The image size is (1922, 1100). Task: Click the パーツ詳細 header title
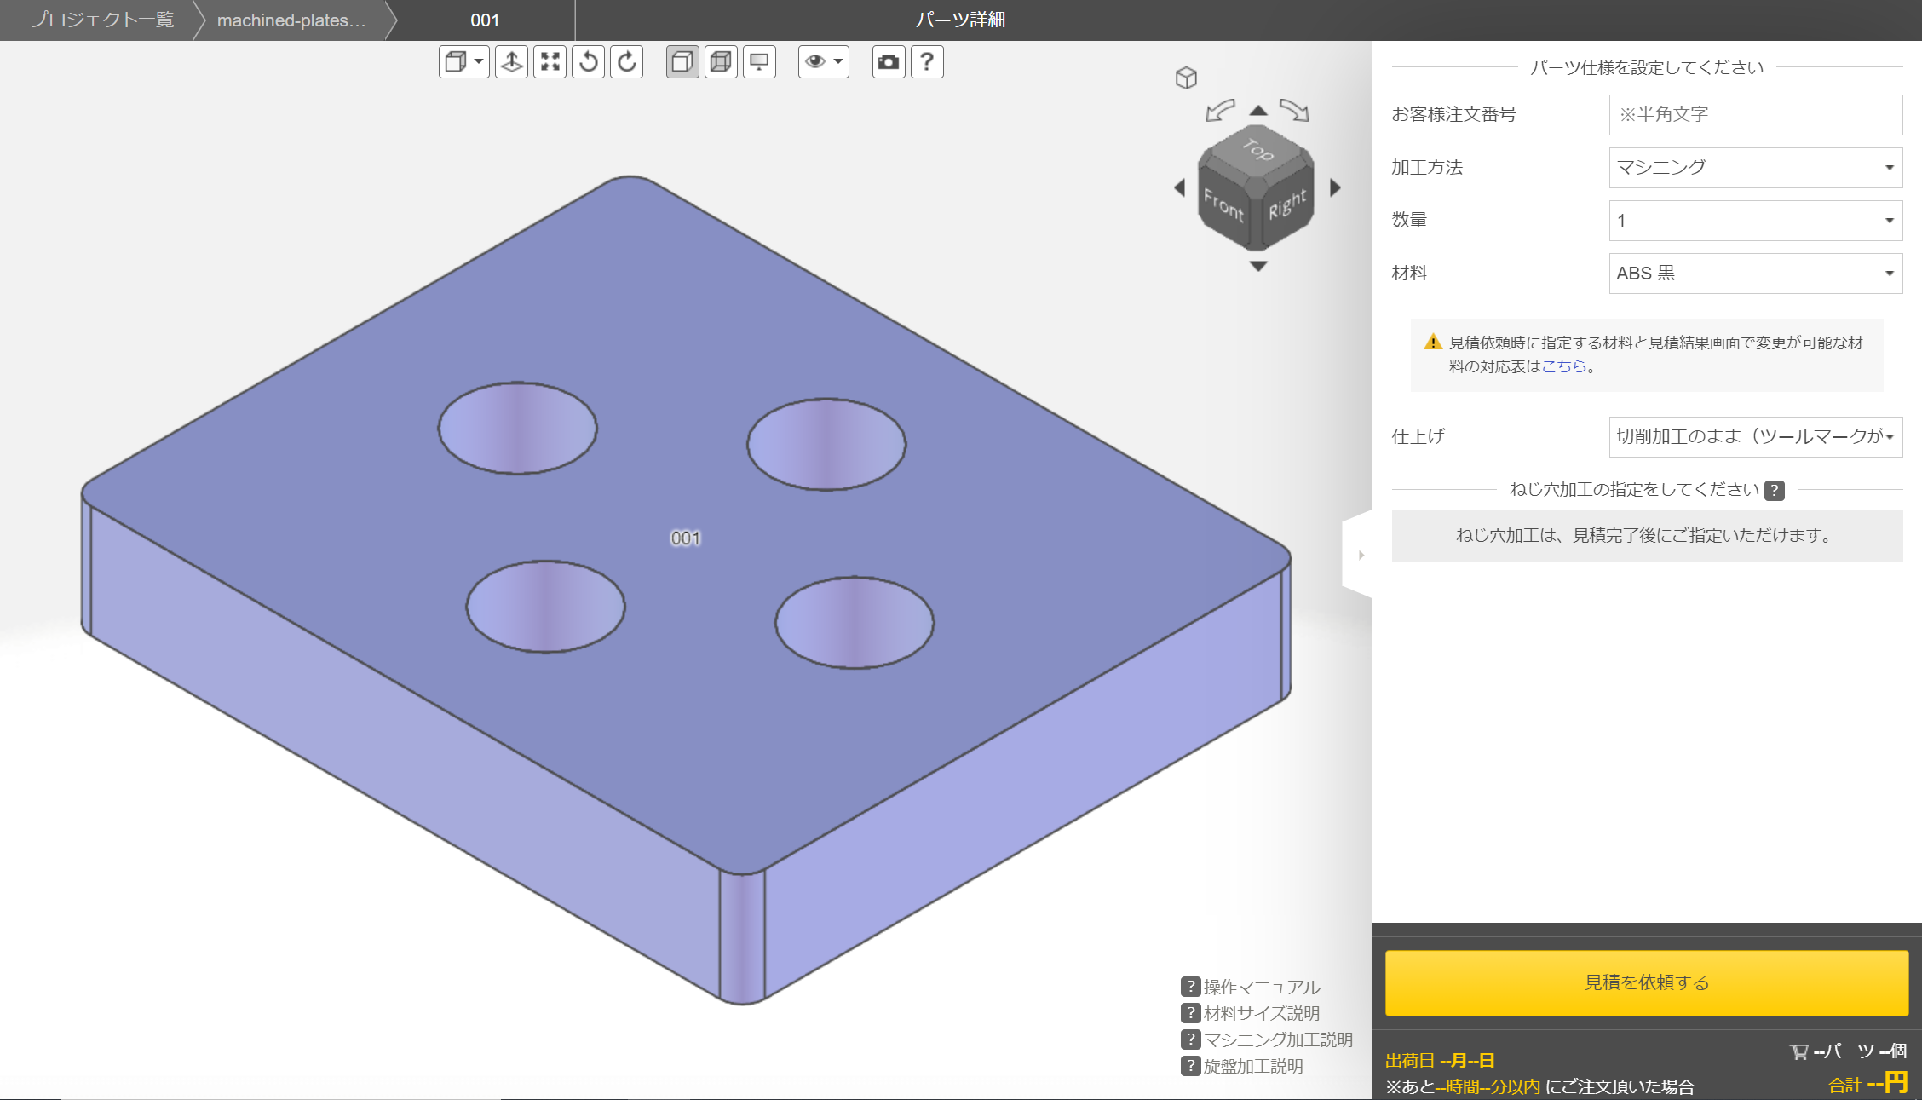pyautogui.click(x=960, y=20)
